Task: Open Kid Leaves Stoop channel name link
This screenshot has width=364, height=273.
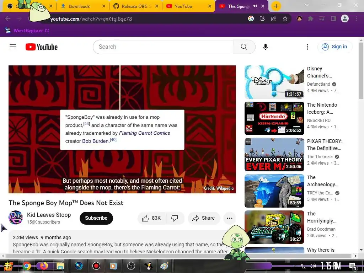Action: 49,215
